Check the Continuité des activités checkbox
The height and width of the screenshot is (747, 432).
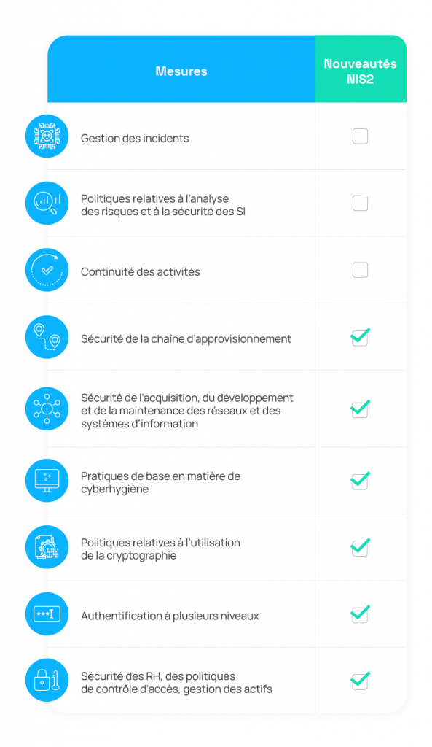tap(360, 270)
